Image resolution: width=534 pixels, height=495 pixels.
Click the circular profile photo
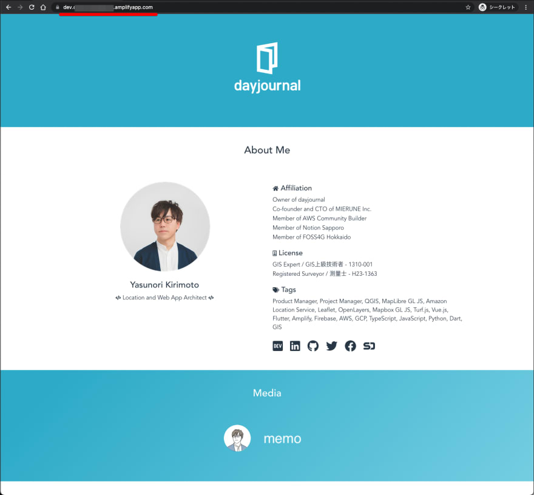165,227
